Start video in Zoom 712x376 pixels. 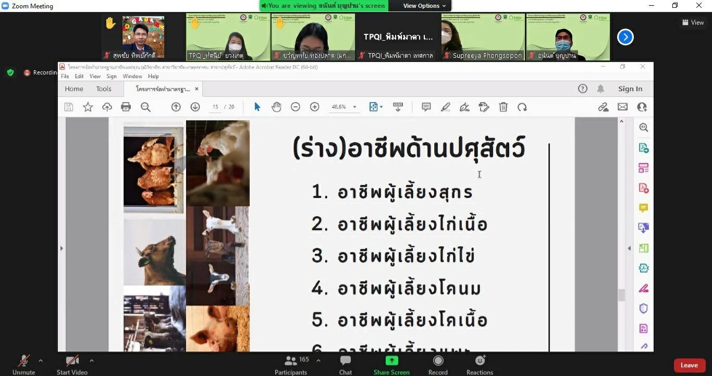coord(72,364)
